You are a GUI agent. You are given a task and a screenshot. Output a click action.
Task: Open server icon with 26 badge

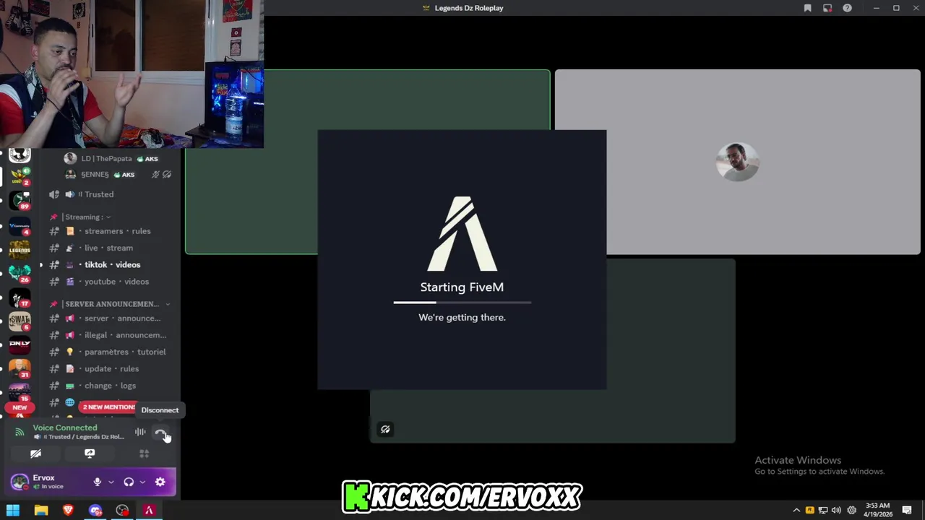click(20, 273)
